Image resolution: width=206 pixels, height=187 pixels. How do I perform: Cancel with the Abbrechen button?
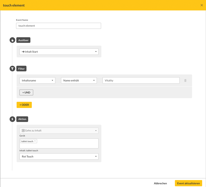point(160,183)
